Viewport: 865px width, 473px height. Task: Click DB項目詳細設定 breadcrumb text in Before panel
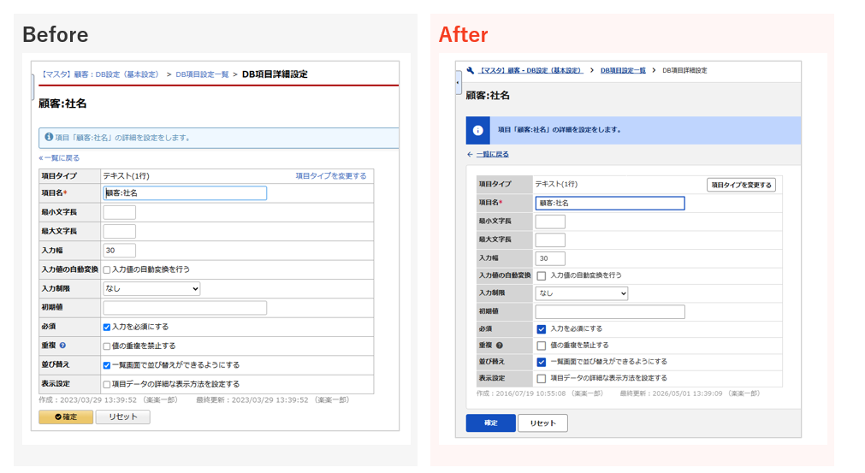pyautogui.click(x=275, y=74)
